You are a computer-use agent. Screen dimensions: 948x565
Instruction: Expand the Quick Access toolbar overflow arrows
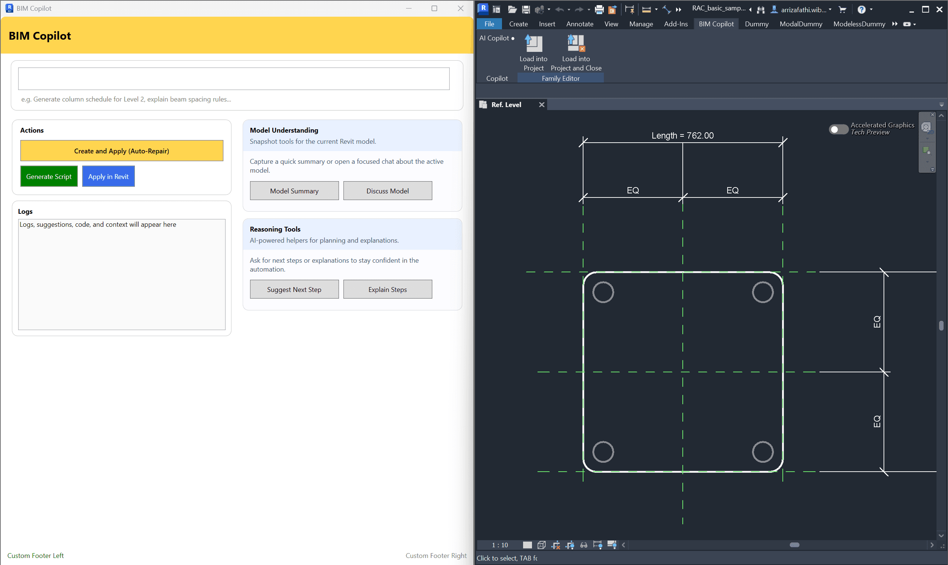click(679, 10)
